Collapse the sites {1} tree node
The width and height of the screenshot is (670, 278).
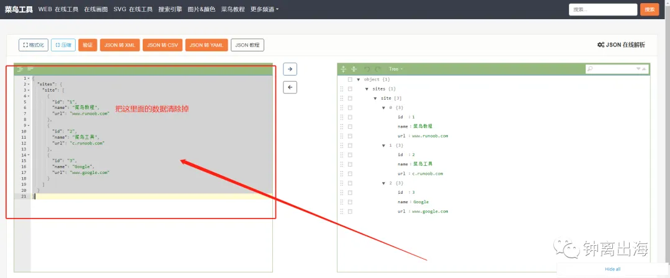tap(367, 89)
